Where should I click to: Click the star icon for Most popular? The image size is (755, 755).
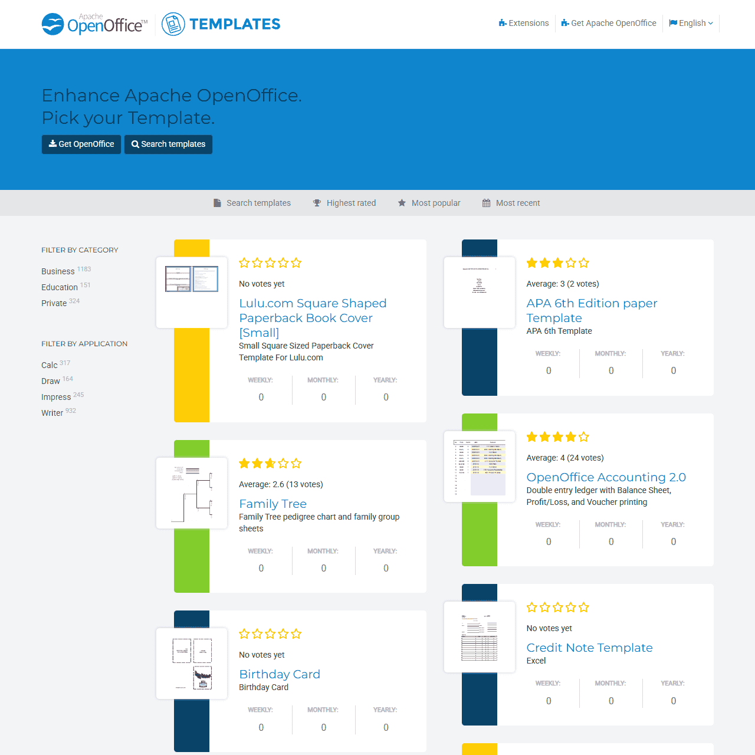coord(402,203)
